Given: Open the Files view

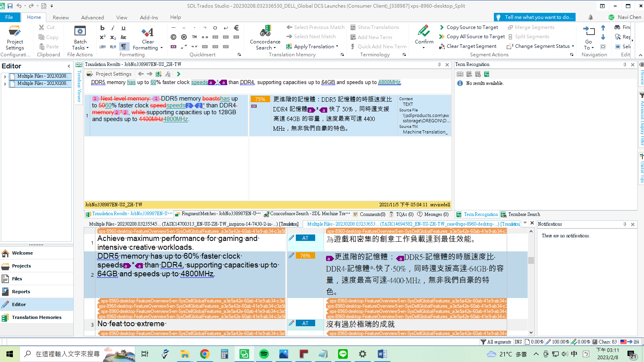Looking at the screenshot, I should tap(37, 279).
